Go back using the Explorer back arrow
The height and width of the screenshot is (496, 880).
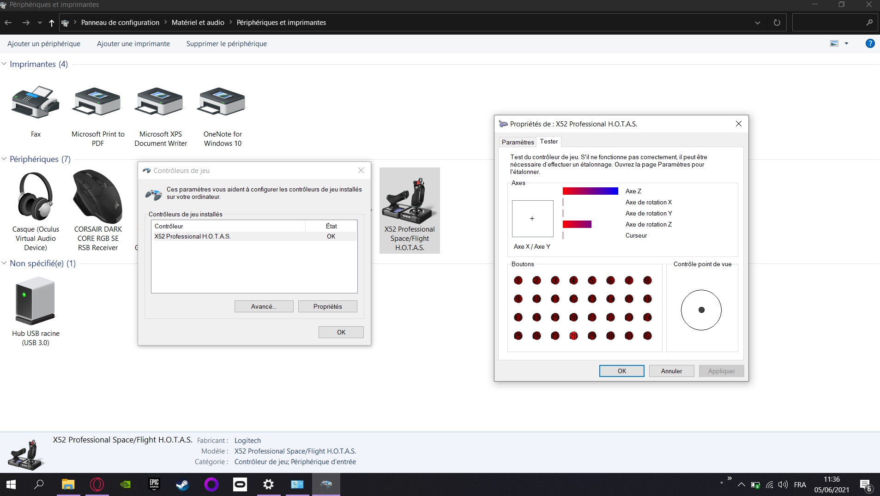tap(8, 23)
